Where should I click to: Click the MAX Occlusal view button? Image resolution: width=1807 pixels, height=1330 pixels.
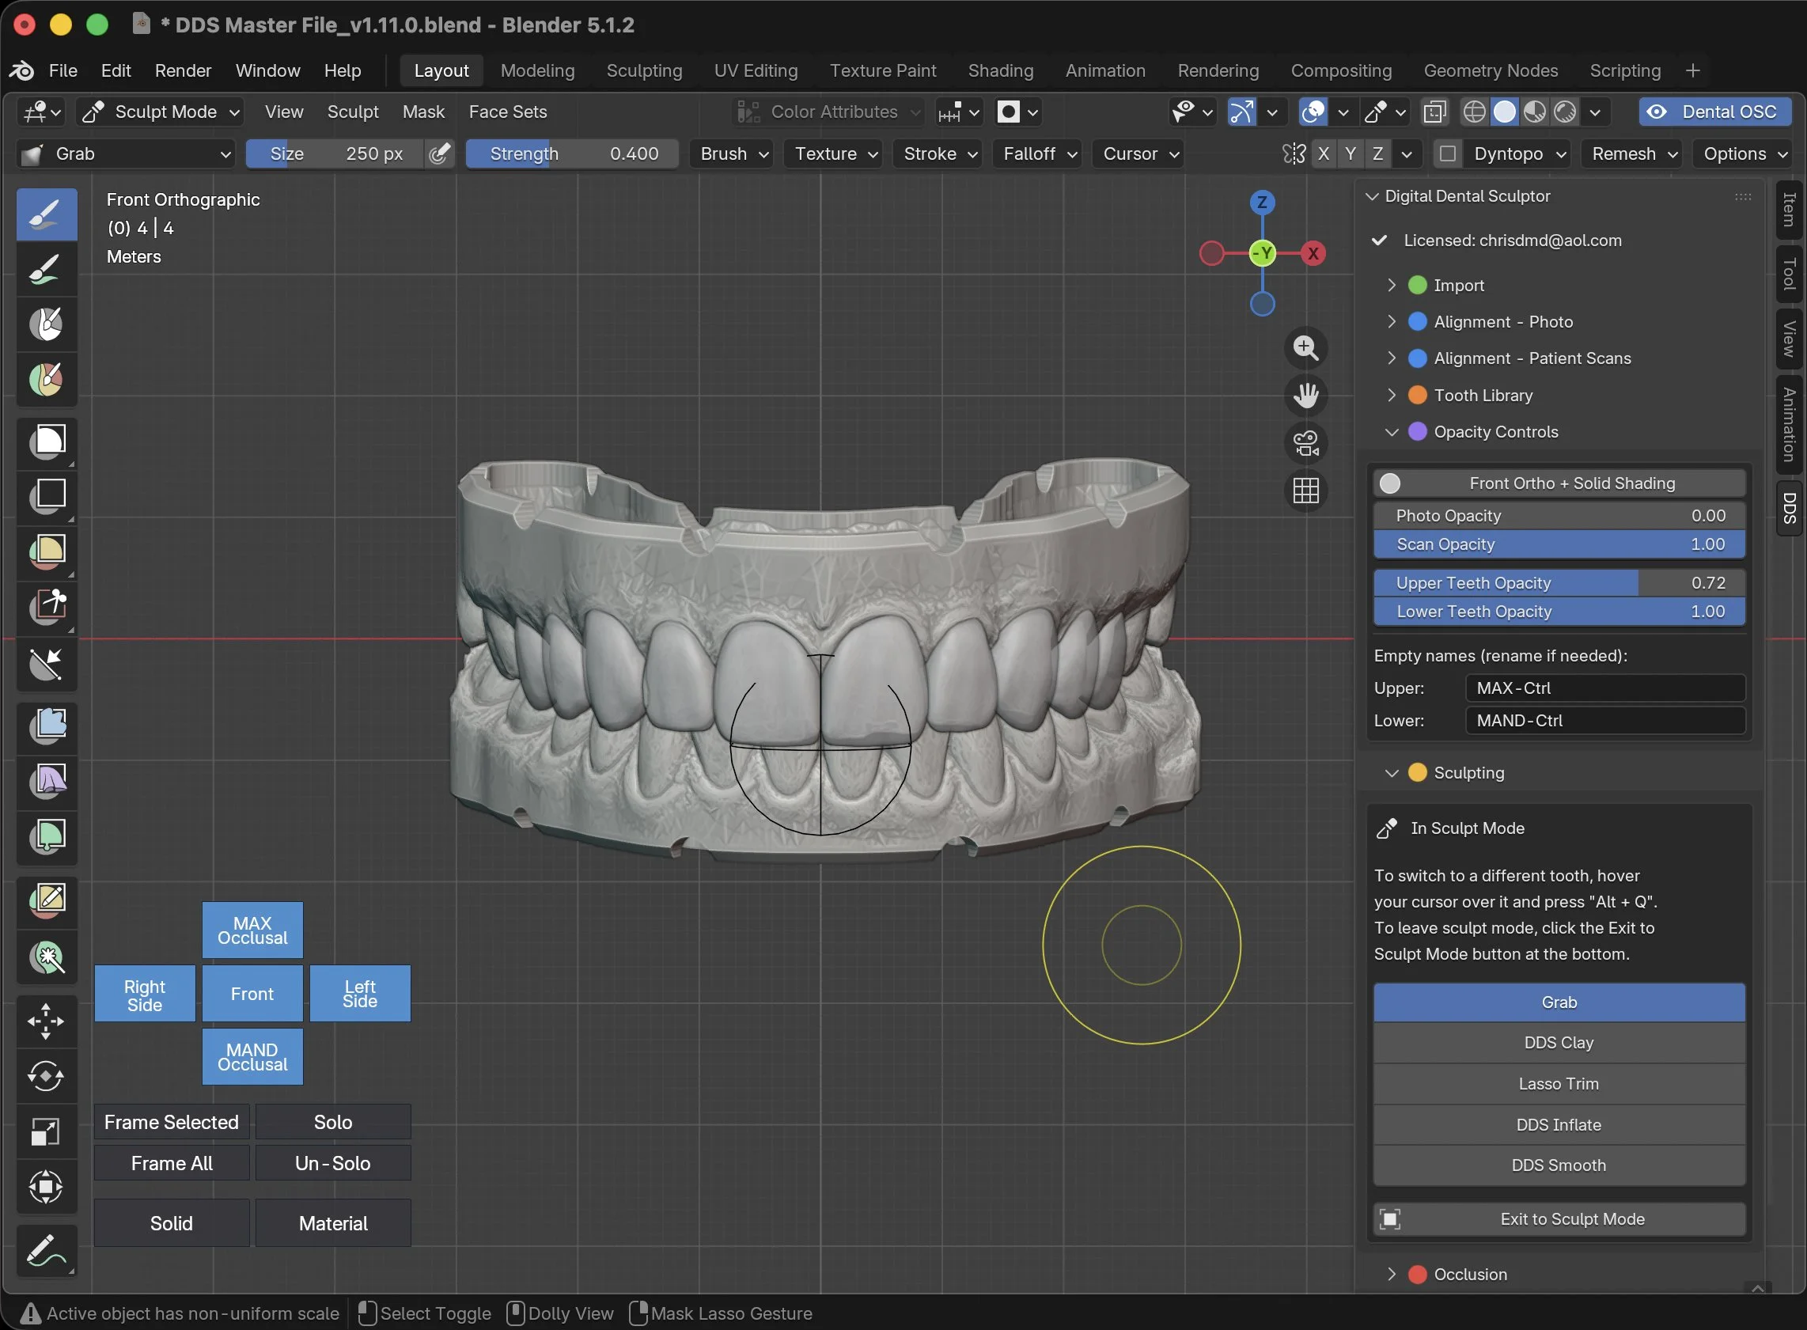pyautogui.click(x=252, y=930)
